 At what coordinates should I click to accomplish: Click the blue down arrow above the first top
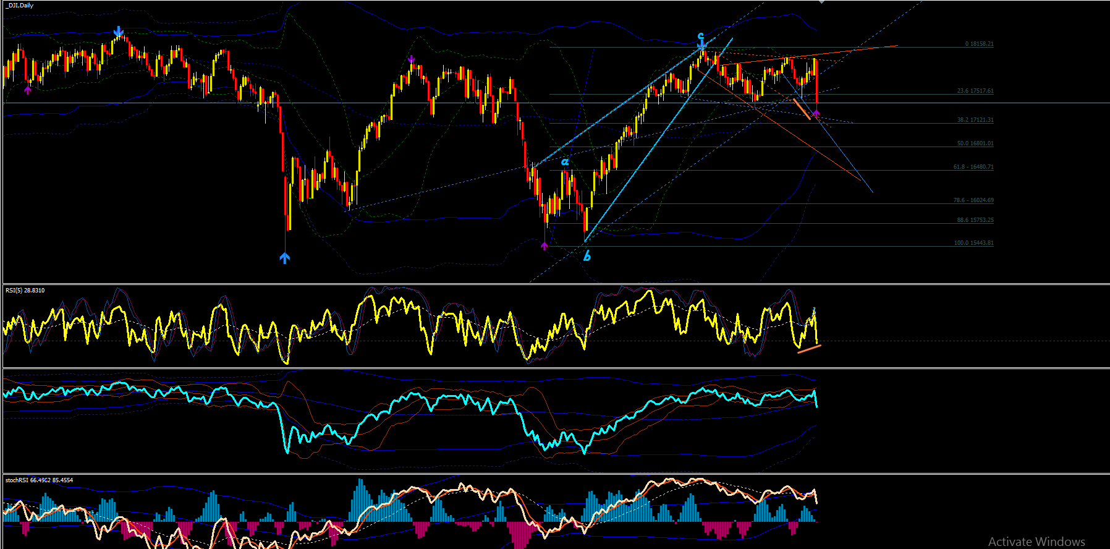118,31
